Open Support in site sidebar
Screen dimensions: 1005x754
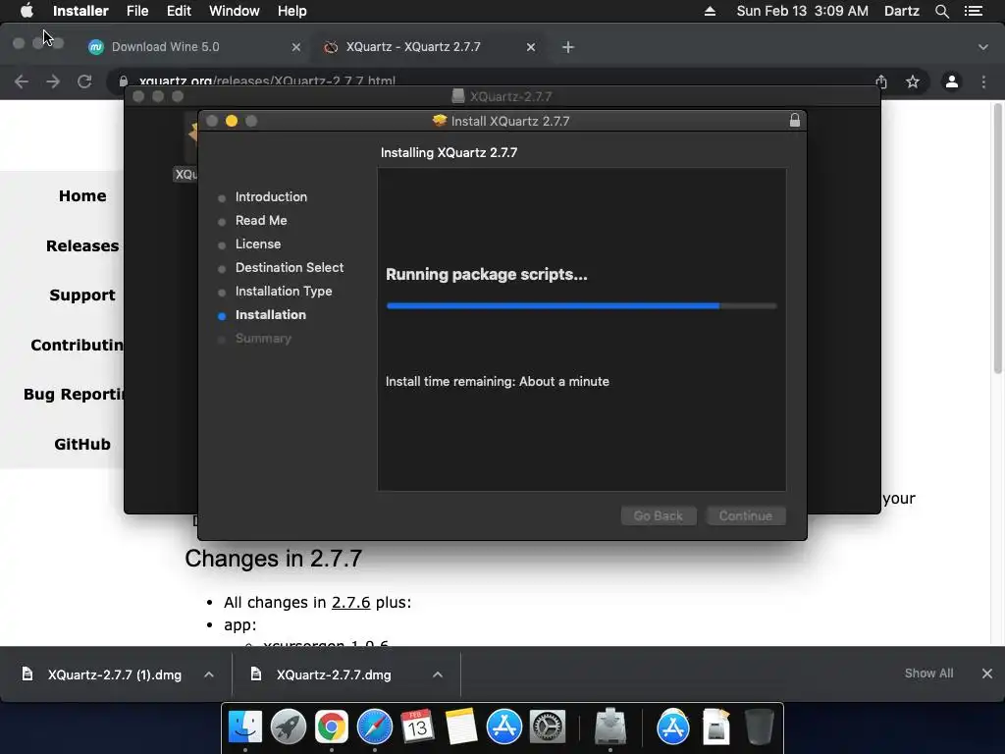pos(82,295)
